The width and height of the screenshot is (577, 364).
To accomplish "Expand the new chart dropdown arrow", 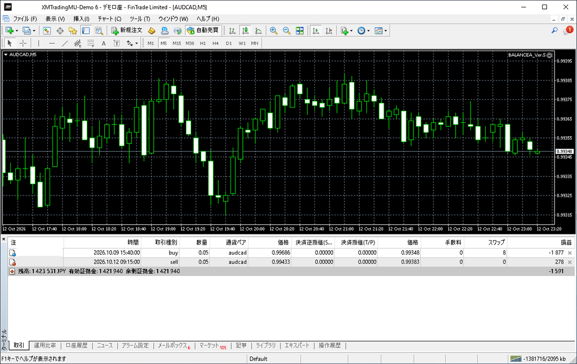I will tap(16, 31).
